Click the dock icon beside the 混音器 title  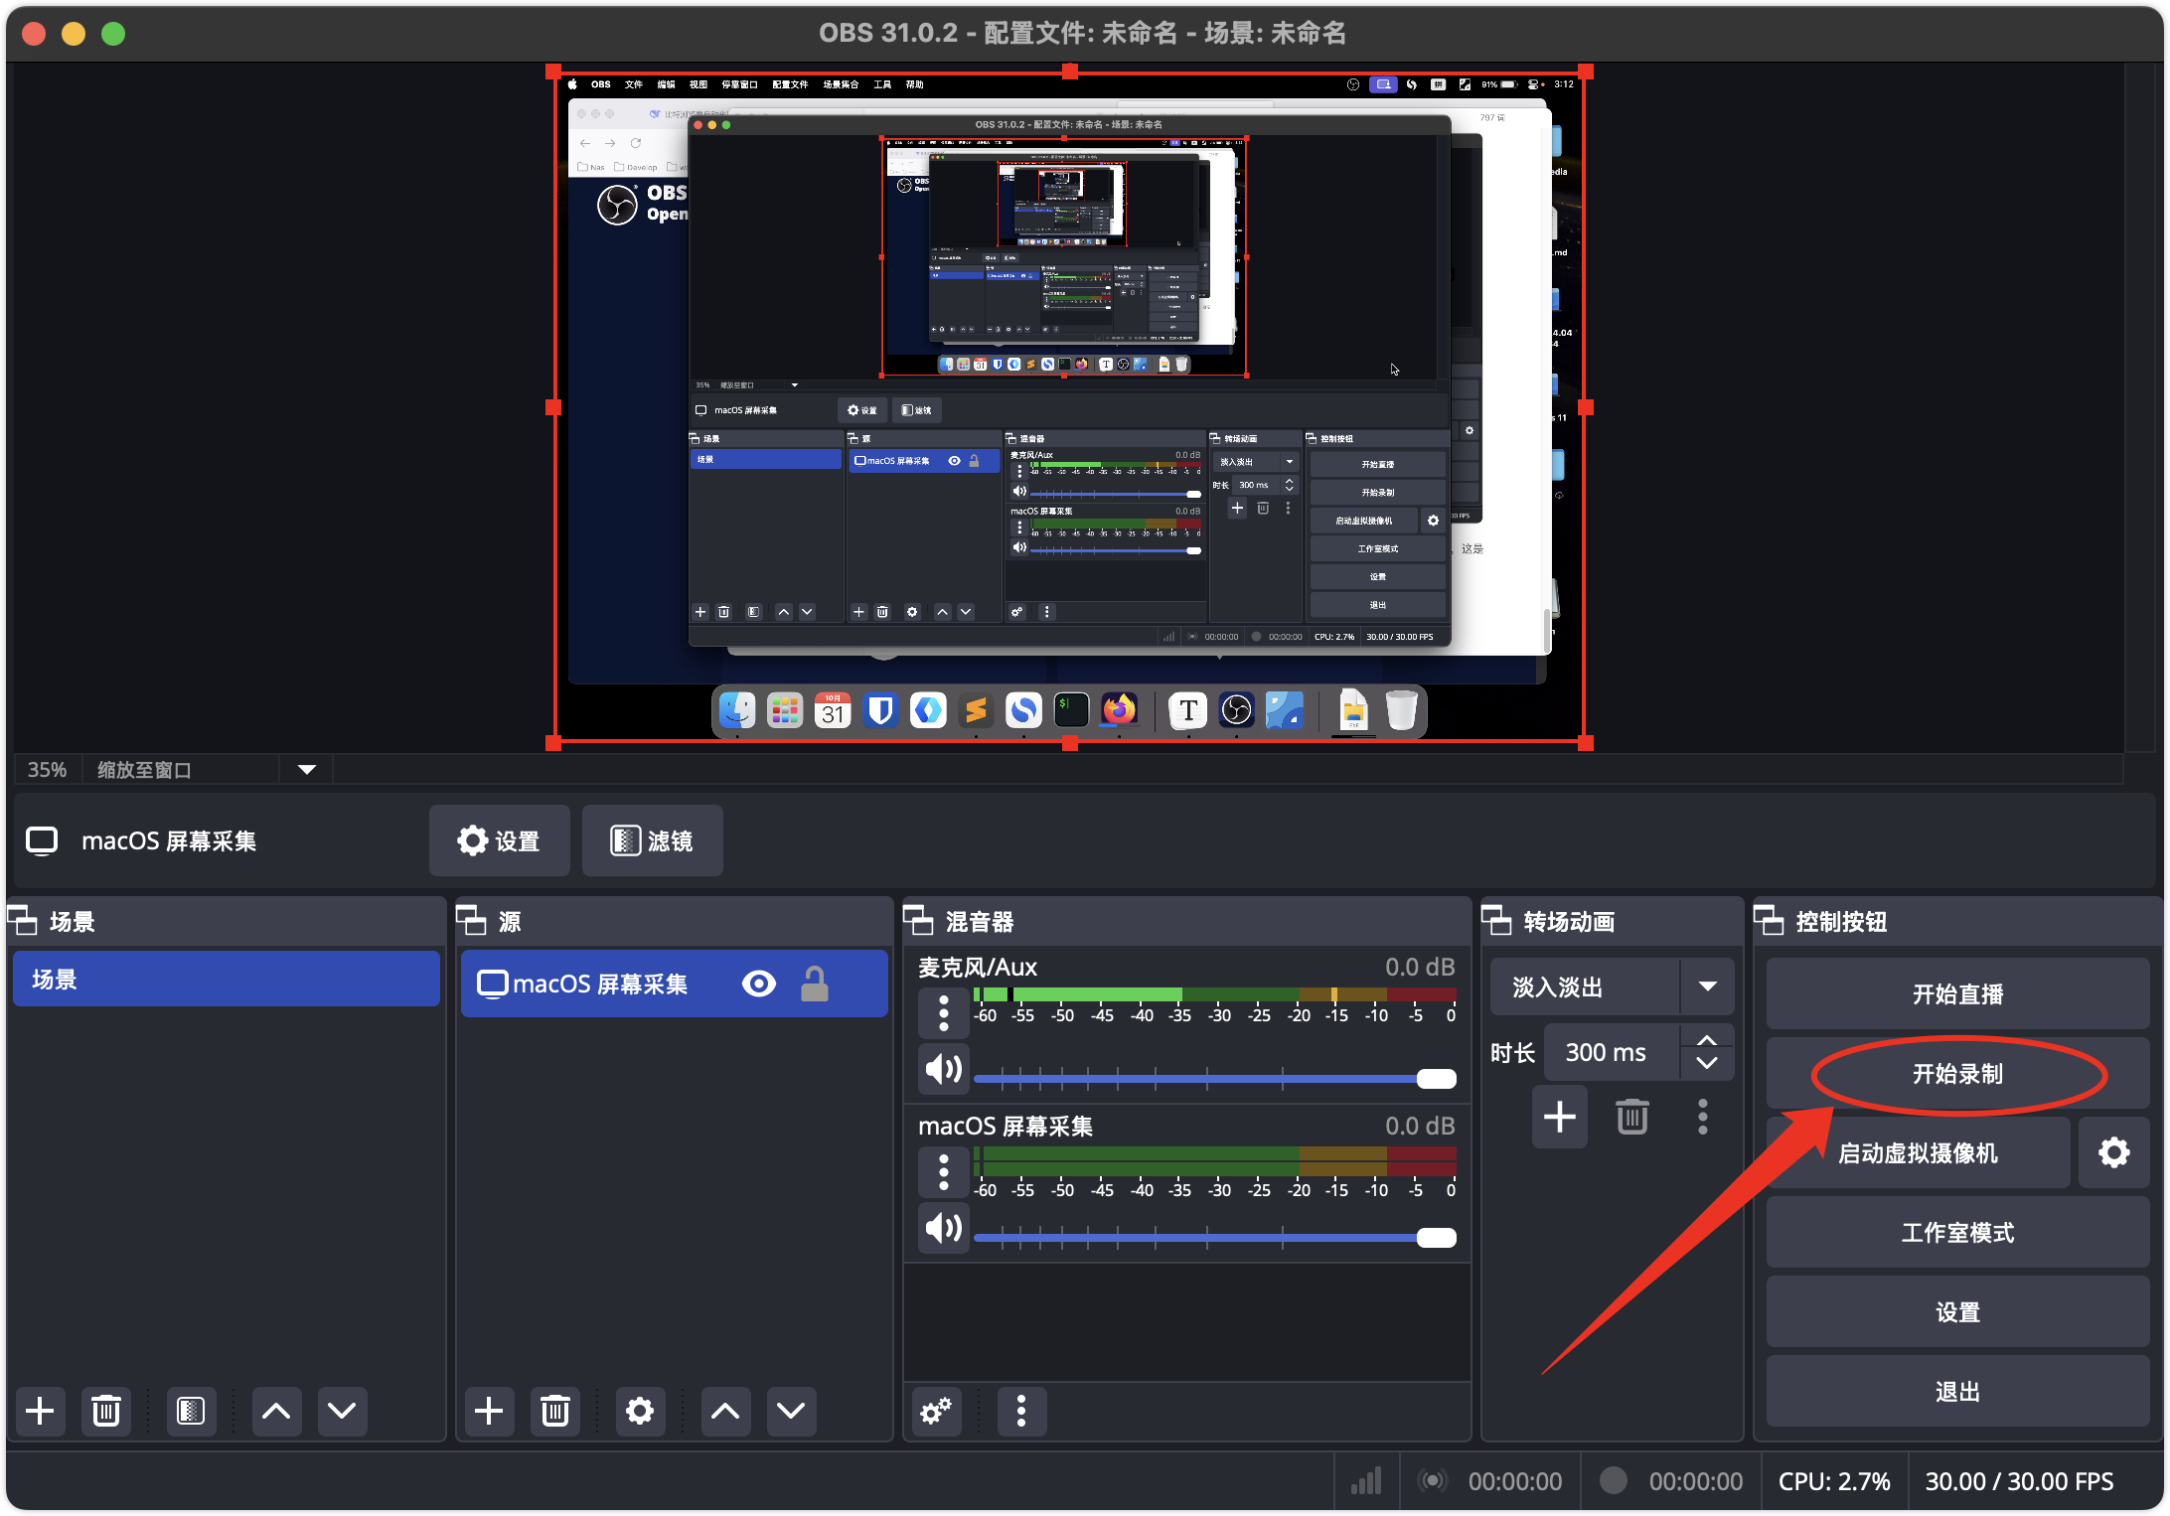(919, 921)
